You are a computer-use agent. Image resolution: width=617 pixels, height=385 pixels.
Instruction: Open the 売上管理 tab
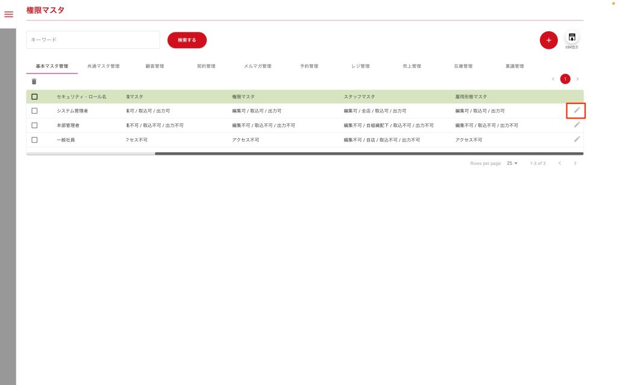(x=412, y=66)
